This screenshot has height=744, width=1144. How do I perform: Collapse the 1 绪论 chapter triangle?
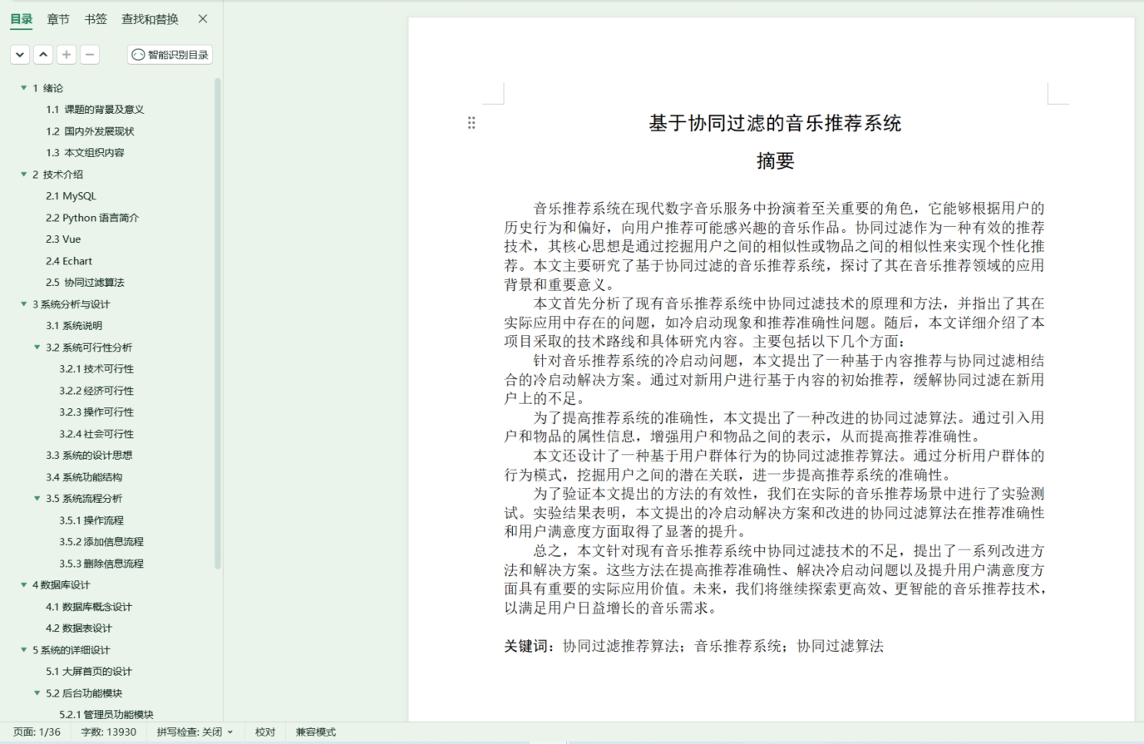pyautogui.click(x=23, y=87)
